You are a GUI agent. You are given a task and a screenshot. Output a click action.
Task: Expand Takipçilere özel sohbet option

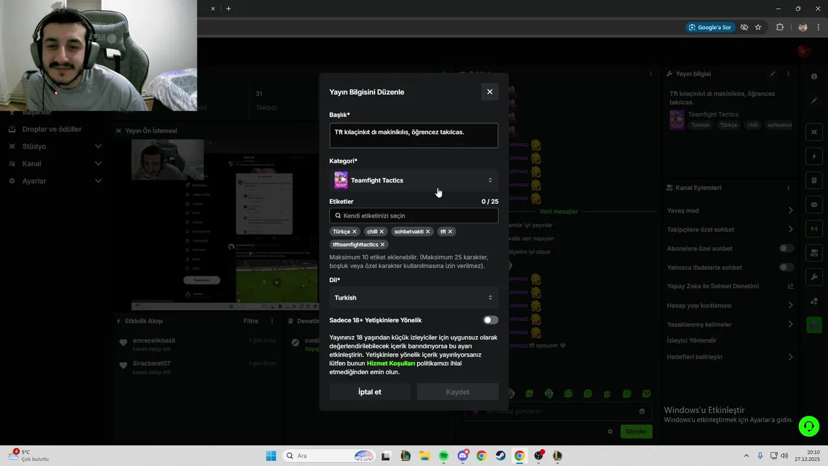(790, 229)
